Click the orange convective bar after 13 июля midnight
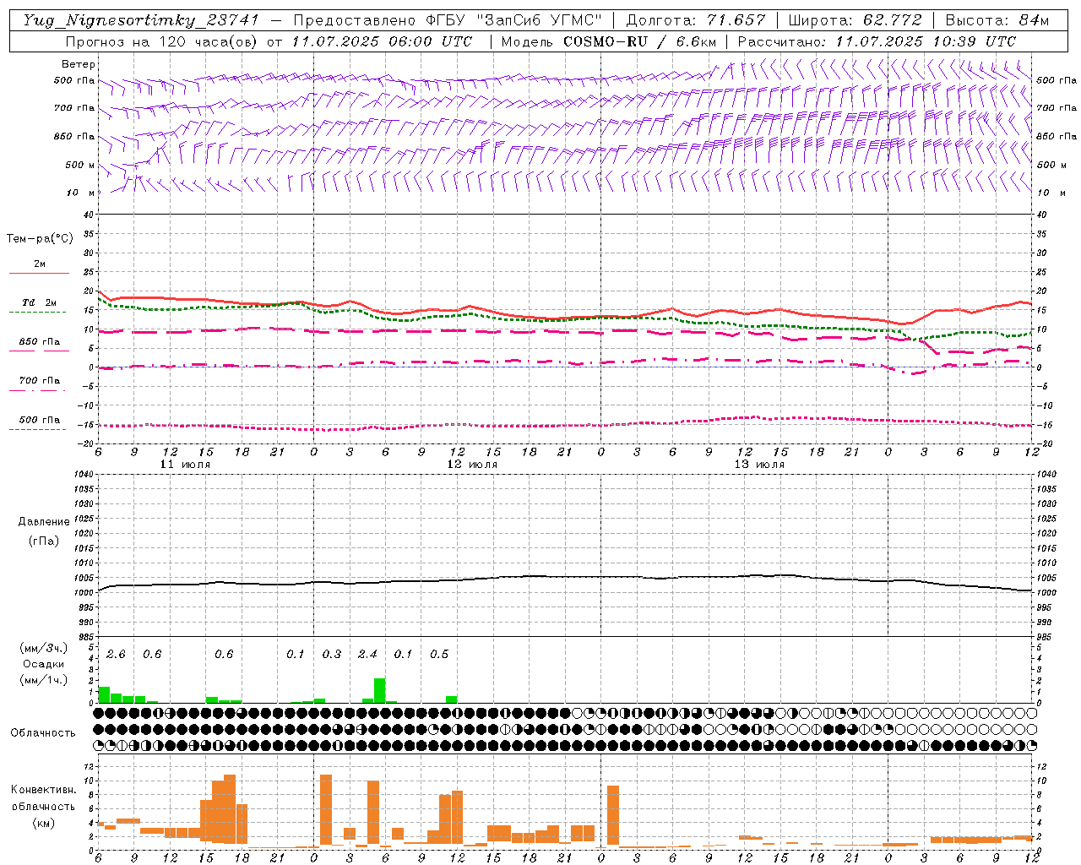The width and height of the screenshot is (1081, 865). 613,815
